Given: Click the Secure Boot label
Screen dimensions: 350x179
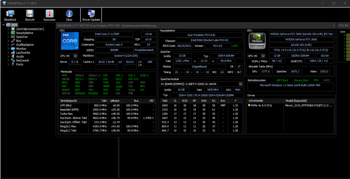Looking at the screenshot, I should click(x=301, y=80).
